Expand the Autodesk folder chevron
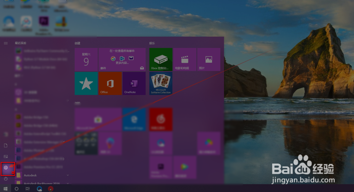This screenshot has width=354, height=192. click(68, 175)
